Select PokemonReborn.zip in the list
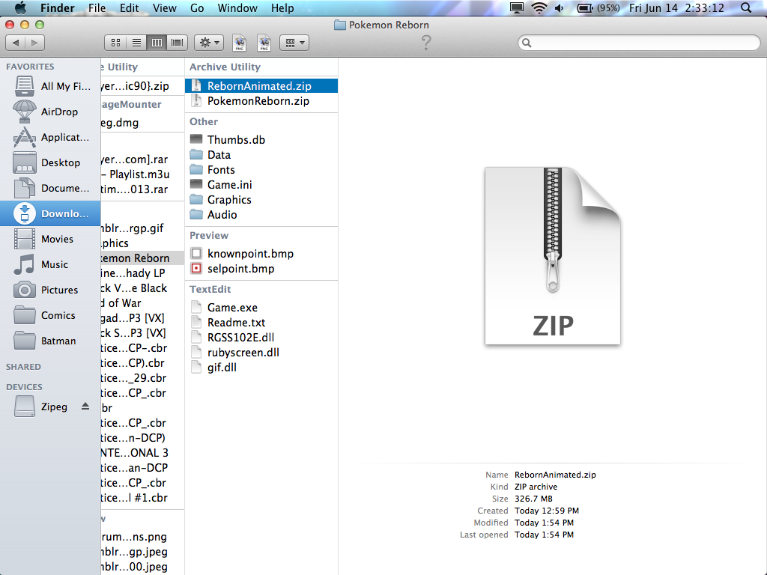The width and height of the screenshot is (767, 575). [258, 101]
